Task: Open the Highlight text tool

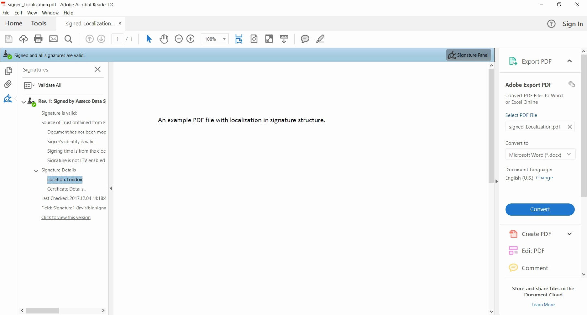Action: coord(320,39)
